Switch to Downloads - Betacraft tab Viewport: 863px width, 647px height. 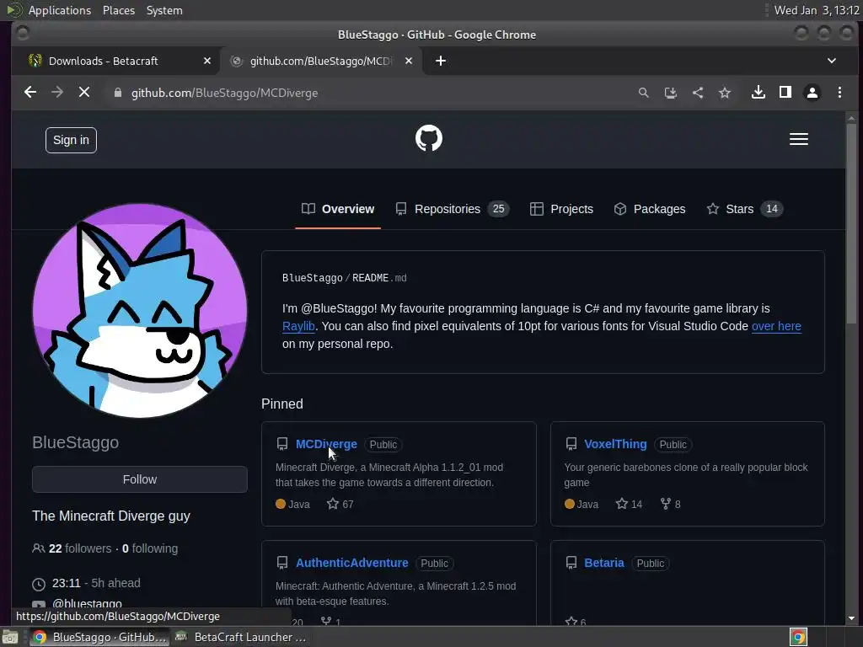tap(104, 61)
